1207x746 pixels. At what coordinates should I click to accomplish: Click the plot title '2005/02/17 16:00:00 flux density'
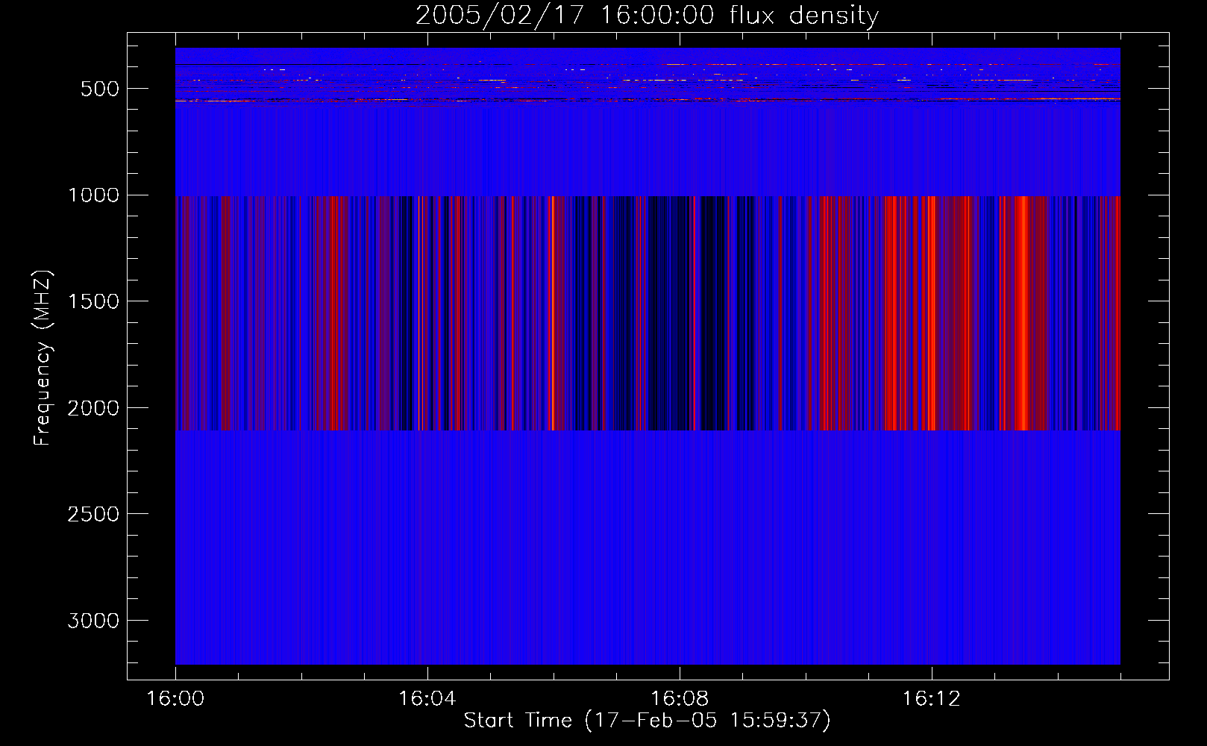tap(647, 16)
